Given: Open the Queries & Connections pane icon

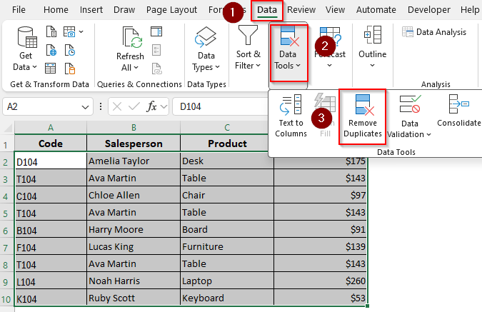Looking at the screenshot, I should pyautogui.click(x=156, y=31).
